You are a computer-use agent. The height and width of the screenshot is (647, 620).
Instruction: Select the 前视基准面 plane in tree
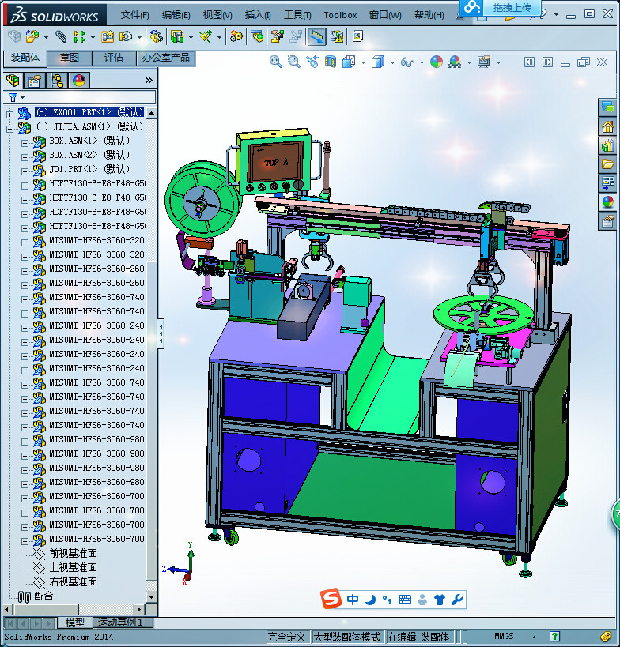[73, 553]
